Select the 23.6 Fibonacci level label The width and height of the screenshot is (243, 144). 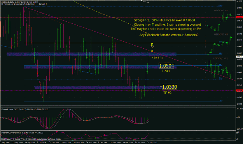tap(220, 78)
